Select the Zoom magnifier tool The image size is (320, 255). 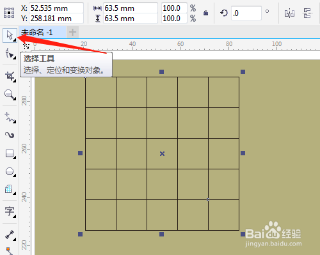click(10, 95)
